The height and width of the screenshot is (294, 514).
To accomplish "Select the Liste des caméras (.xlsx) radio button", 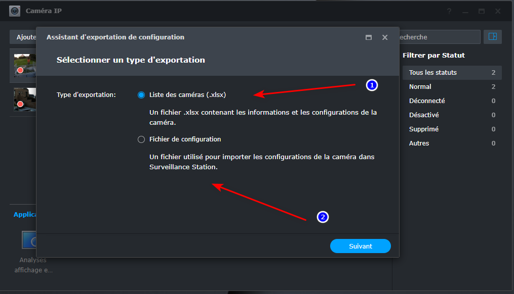I will (141, 95).
